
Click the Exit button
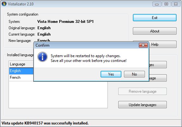[155, 18]
